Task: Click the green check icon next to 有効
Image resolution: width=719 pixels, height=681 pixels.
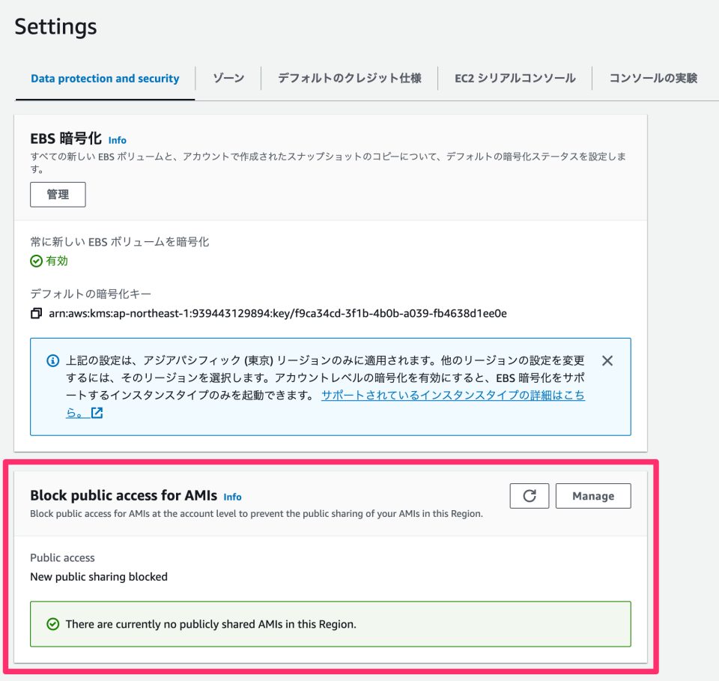Action: 35,261
